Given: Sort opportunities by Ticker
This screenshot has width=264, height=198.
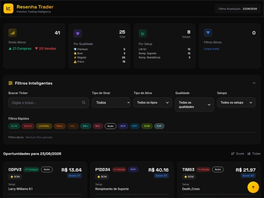Looking at the screenshot, I should click(x=254, y=154).
